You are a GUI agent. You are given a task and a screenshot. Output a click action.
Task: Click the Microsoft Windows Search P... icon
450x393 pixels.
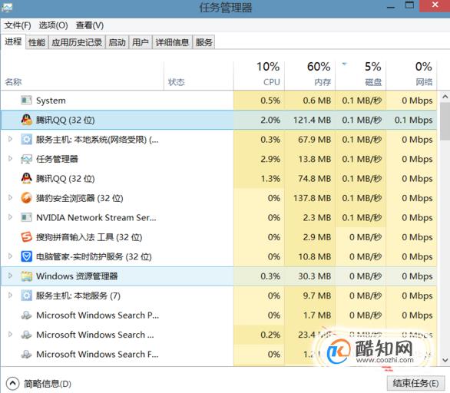26,315
